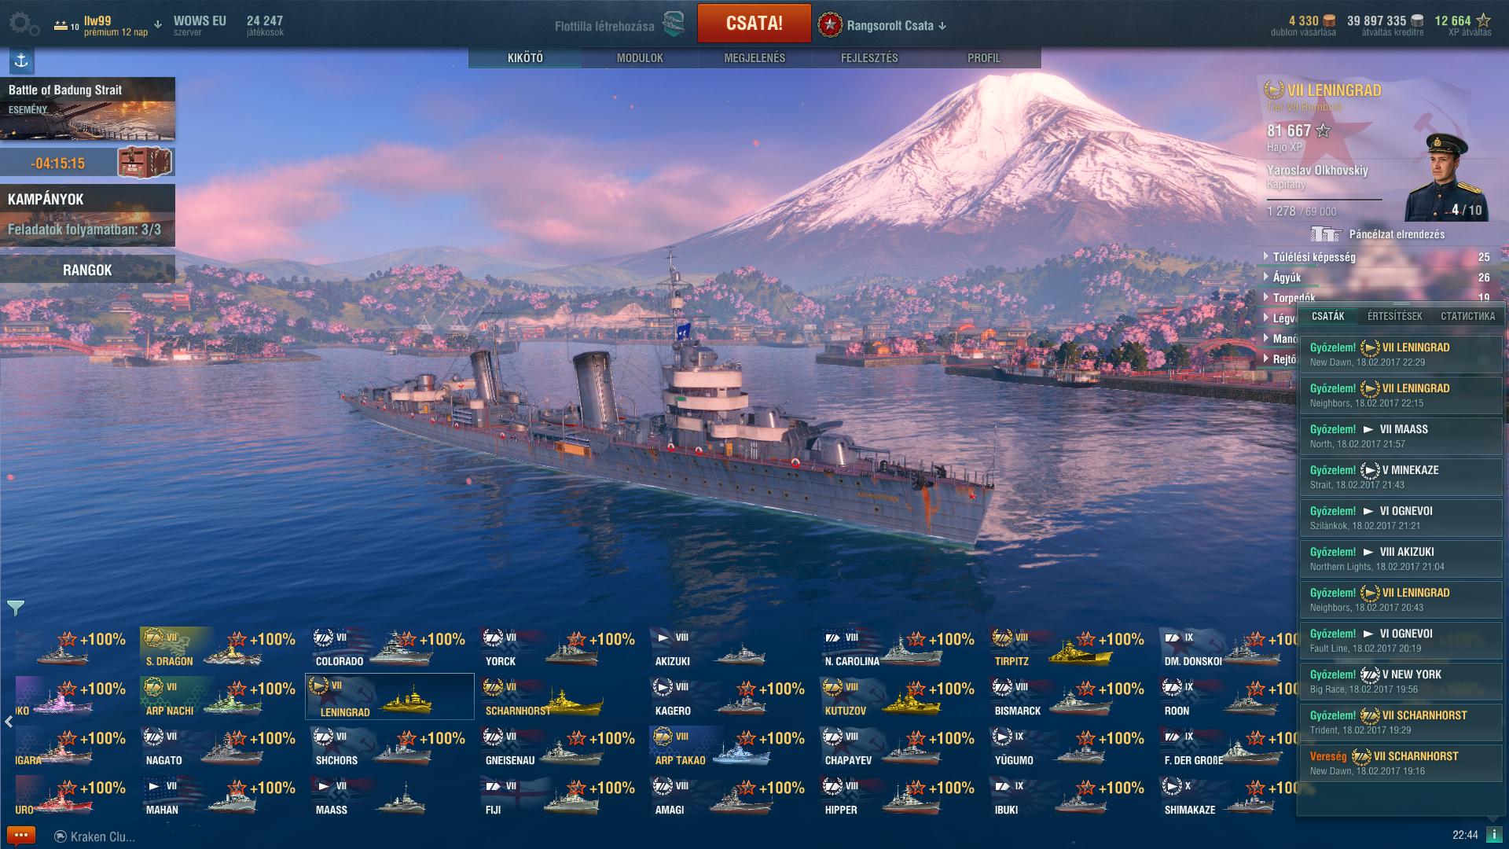Click the anchor port icon
The width and height of the screenshot is (1509, 849).
[x=21, y=61]
